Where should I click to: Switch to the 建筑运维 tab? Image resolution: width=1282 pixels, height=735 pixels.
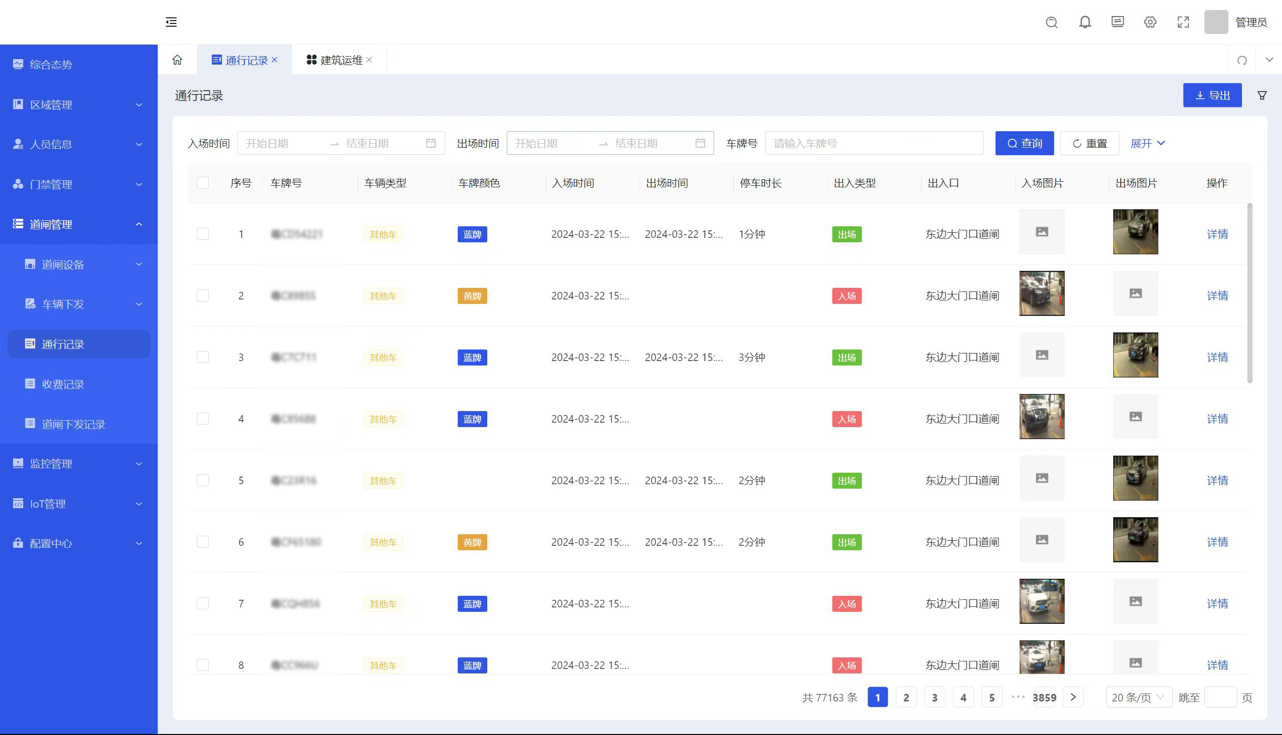tap(340, 60)
